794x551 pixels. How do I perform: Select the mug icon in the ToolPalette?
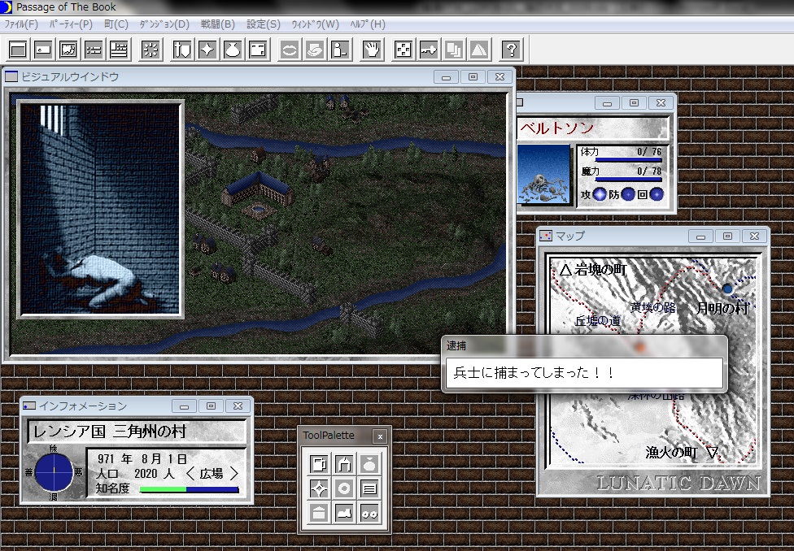pyautogui.click(x=318, y=464)
